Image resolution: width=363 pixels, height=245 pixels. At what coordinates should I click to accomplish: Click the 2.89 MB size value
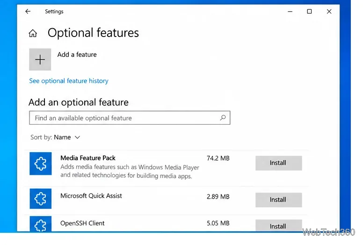pyautogui.click(x=218, y=197)
